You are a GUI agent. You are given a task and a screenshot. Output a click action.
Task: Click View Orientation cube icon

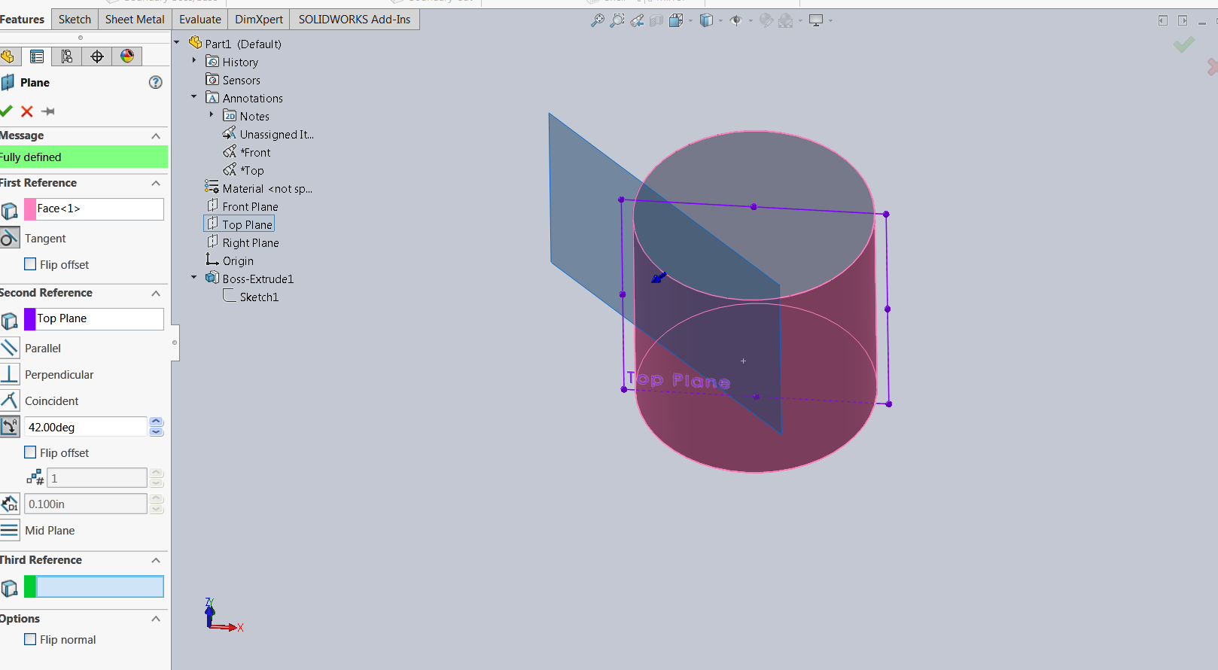676,20
